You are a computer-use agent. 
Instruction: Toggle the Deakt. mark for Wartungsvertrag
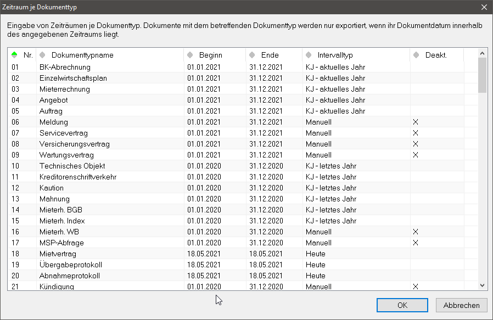coord(416,155)
